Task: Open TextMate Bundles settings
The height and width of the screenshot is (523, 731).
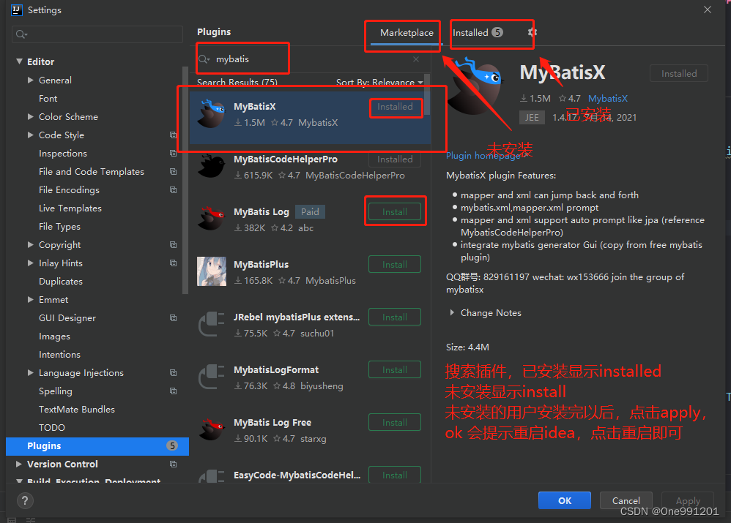Action: 77,410
